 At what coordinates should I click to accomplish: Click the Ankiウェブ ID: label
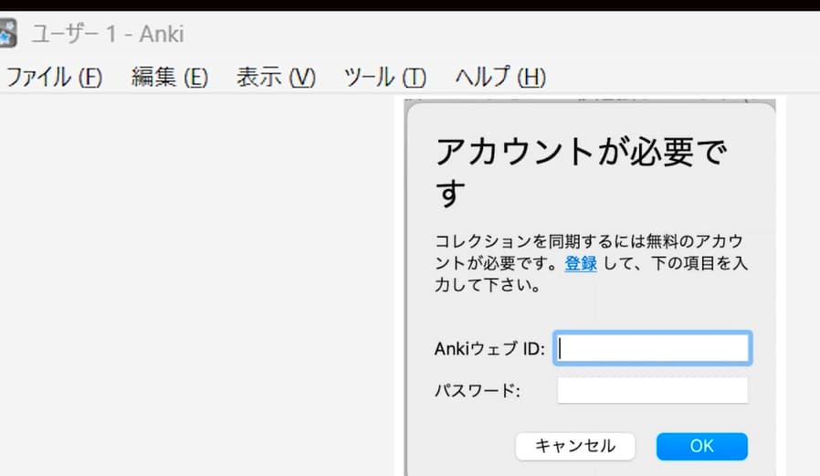point(489,348)
